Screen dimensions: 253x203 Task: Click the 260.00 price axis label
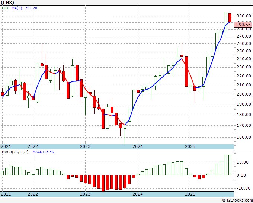(244, 43)
